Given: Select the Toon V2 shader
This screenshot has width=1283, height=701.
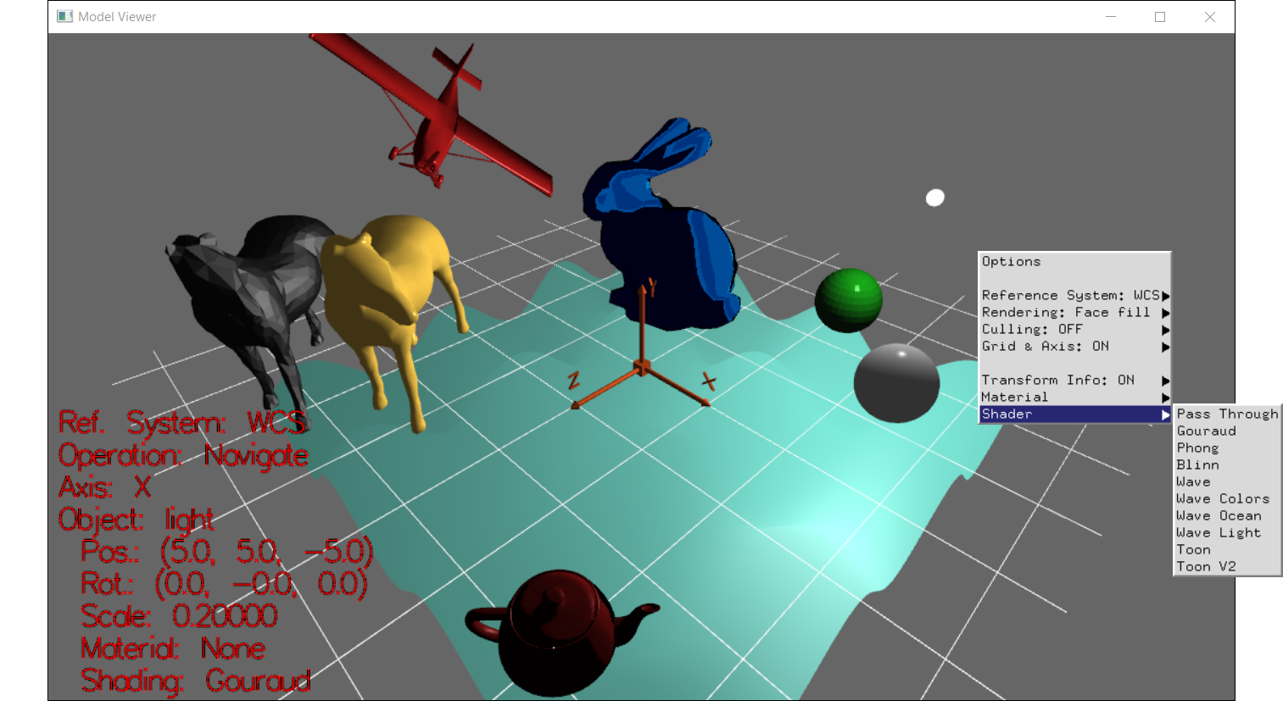Looking at the screenshot, I should [1227, 566].
